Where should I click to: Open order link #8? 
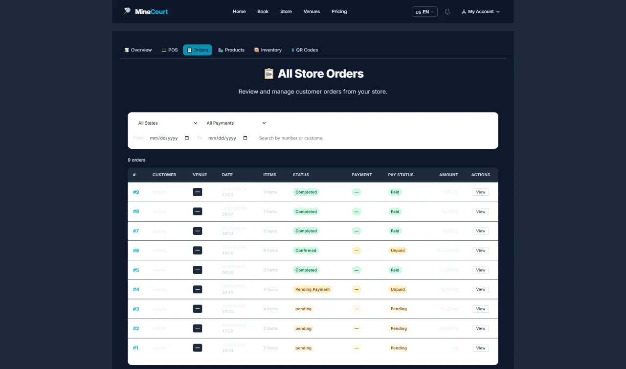[136, 211]
